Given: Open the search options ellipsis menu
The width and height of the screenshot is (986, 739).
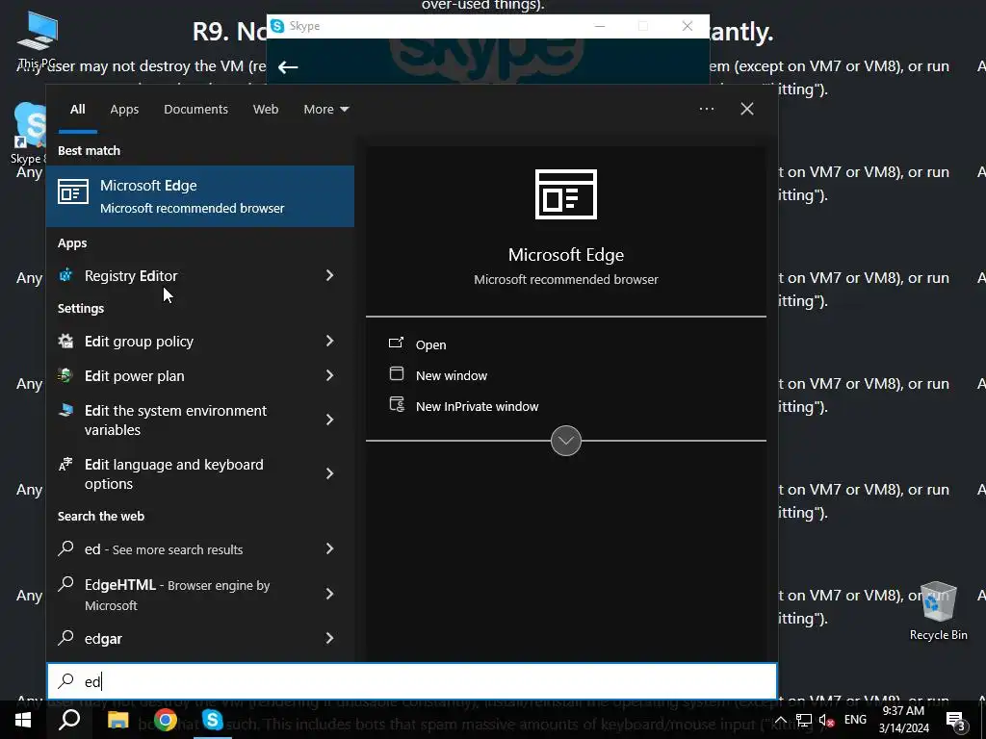Looking at the screenshot, I should pos(706,109).
